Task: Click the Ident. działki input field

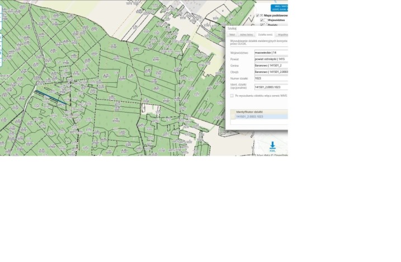Action: (271, 87)
